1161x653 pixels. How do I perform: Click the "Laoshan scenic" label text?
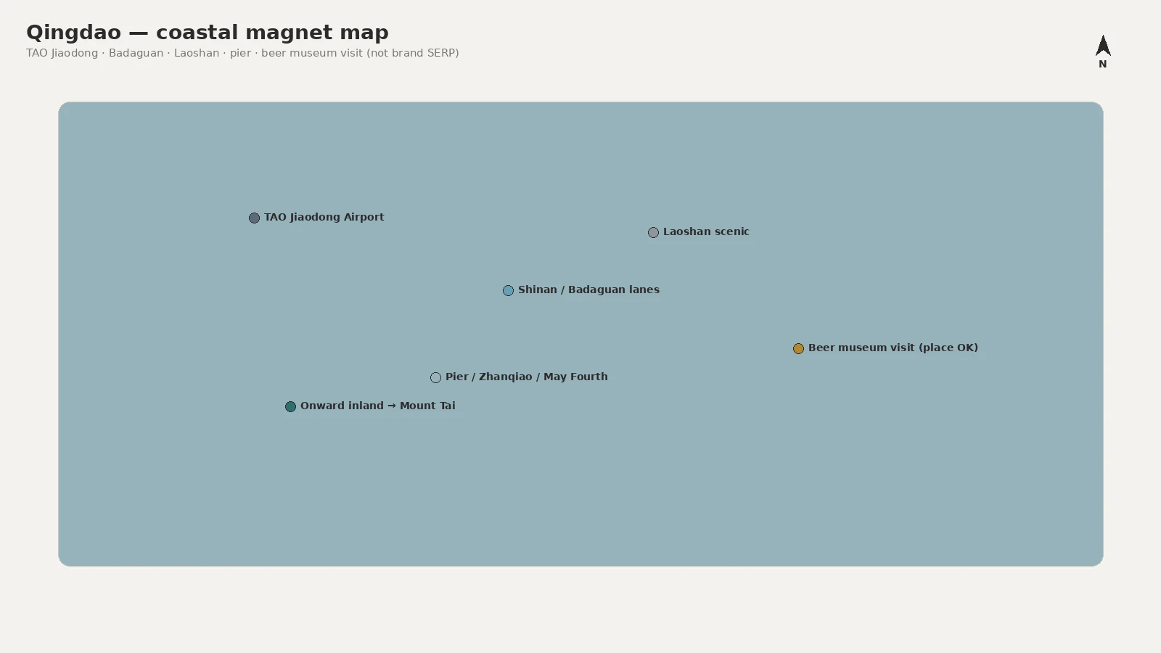pos(706,231)
